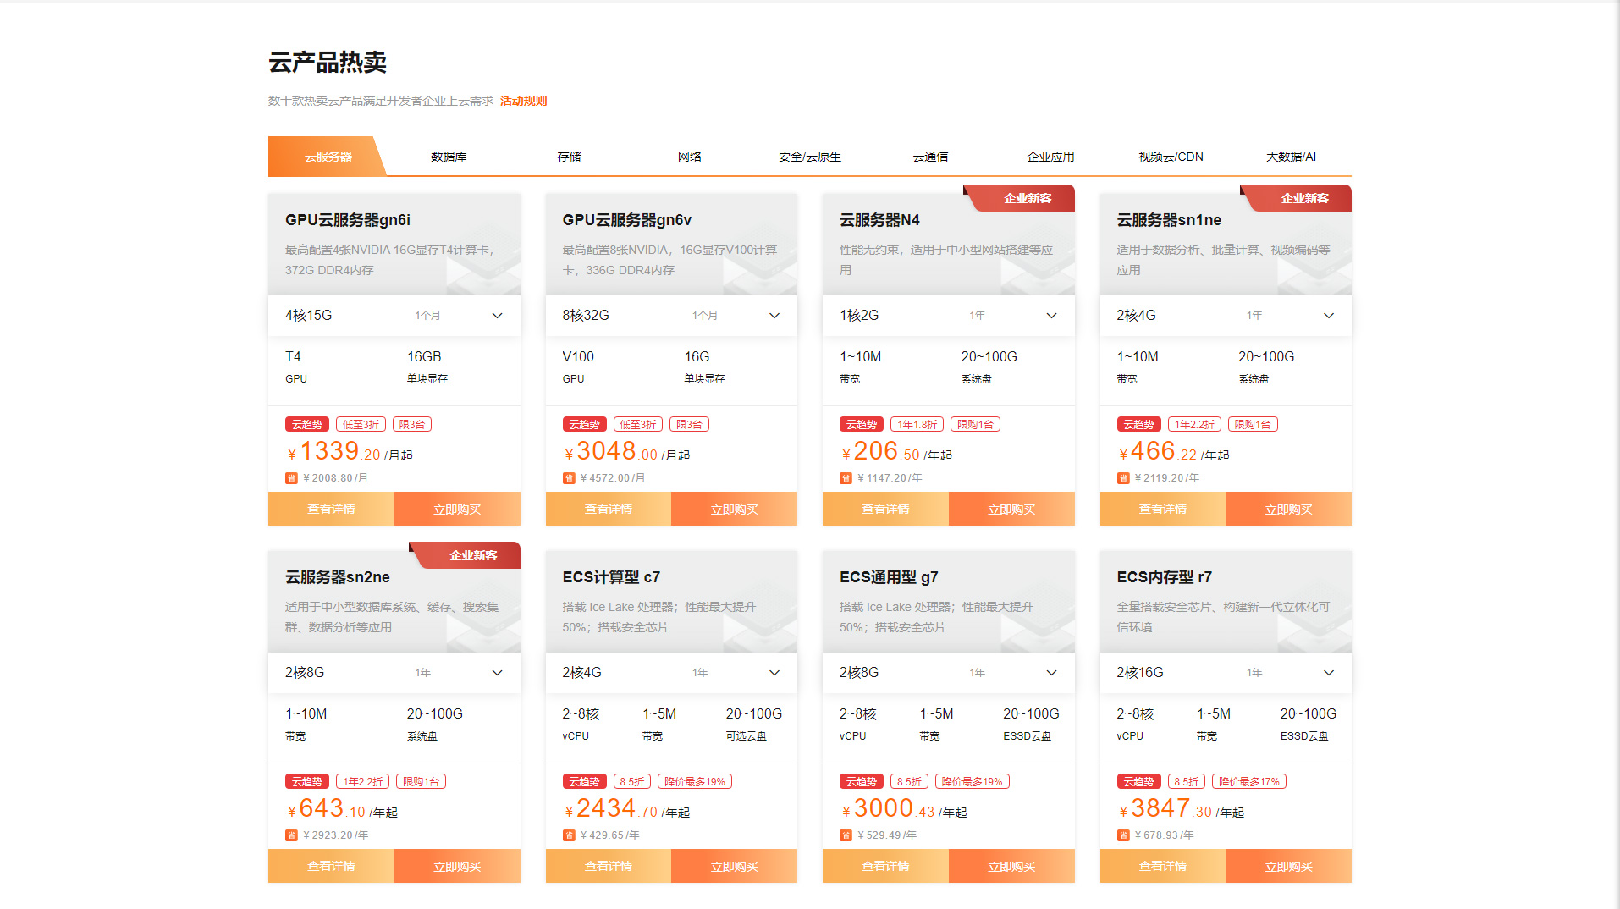View details of GPU云服务器gn6v
Screen dimensions: 1620x909
tap(609, 509)
